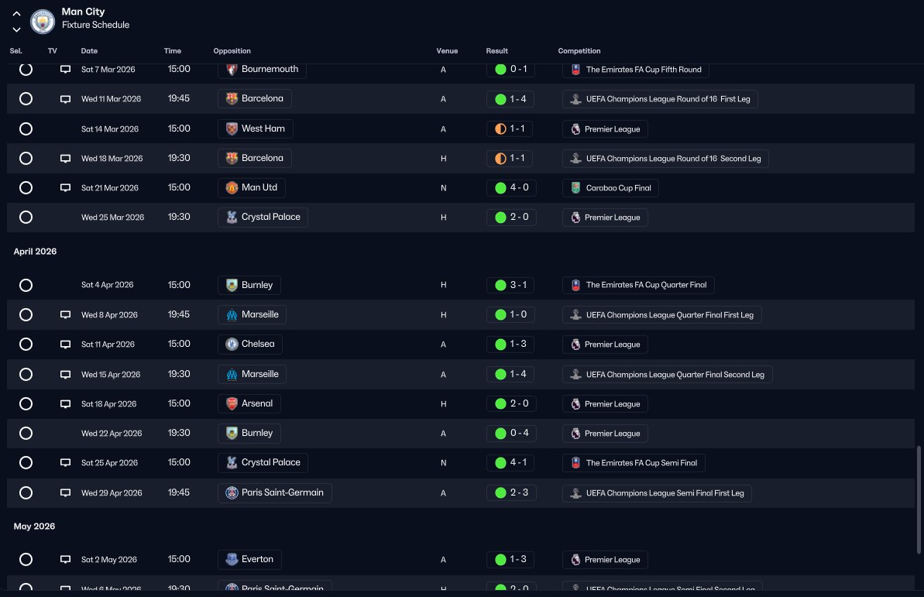Click TV icon for Barcelona 11 Mar match

coord(65,99)
